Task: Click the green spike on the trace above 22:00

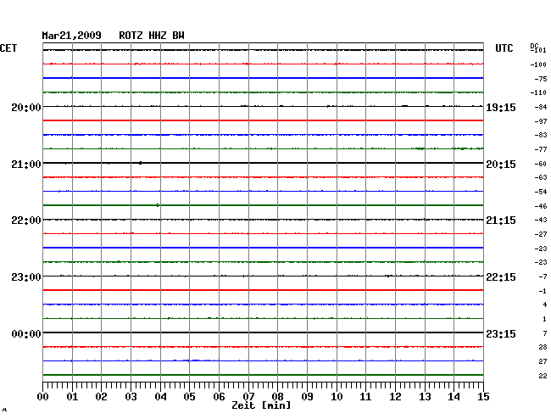Action: [158, 205]
